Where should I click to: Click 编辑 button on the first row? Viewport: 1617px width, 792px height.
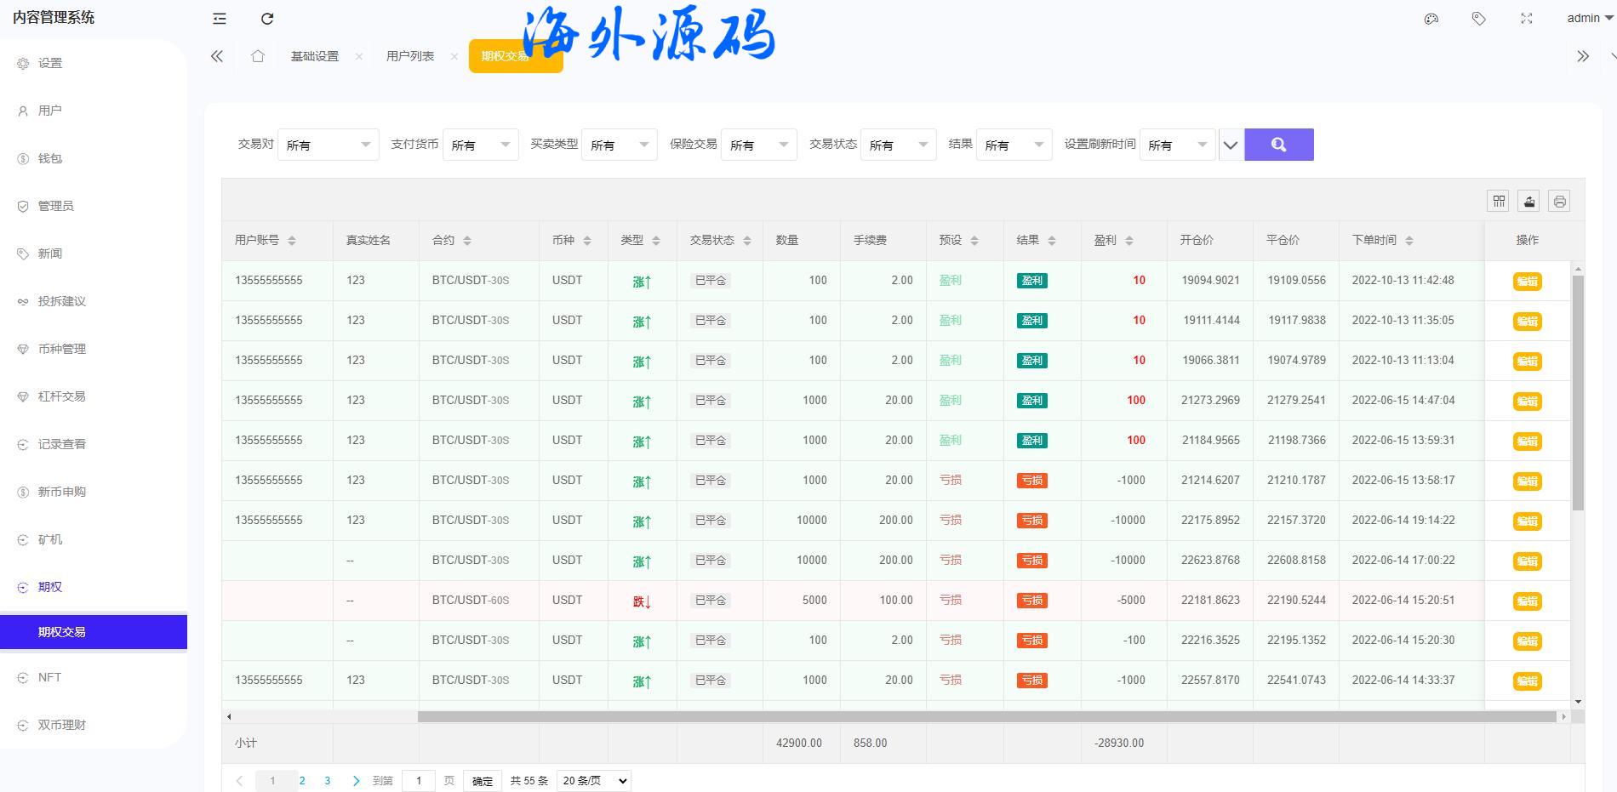click(x=1527, y=282)
